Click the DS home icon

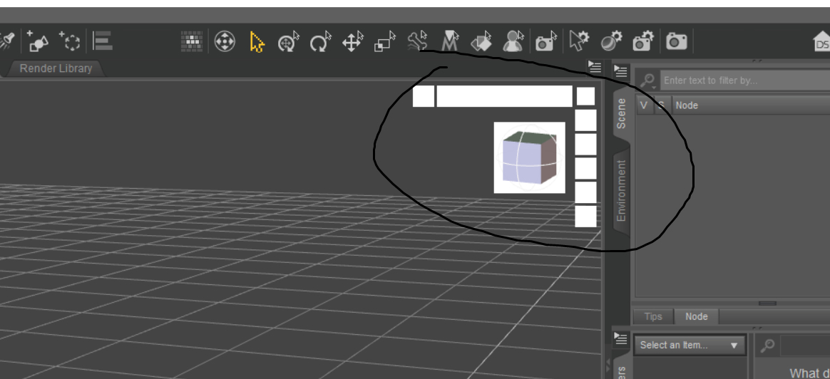pyautogui.click(x=821, y=42)
